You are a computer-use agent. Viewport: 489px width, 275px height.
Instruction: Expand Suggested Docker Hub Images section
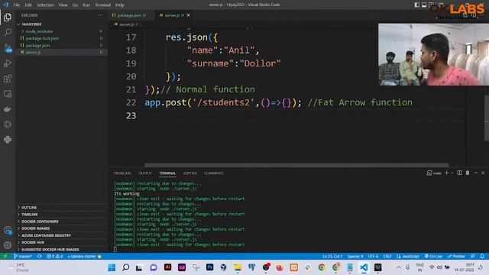(61, 250)
